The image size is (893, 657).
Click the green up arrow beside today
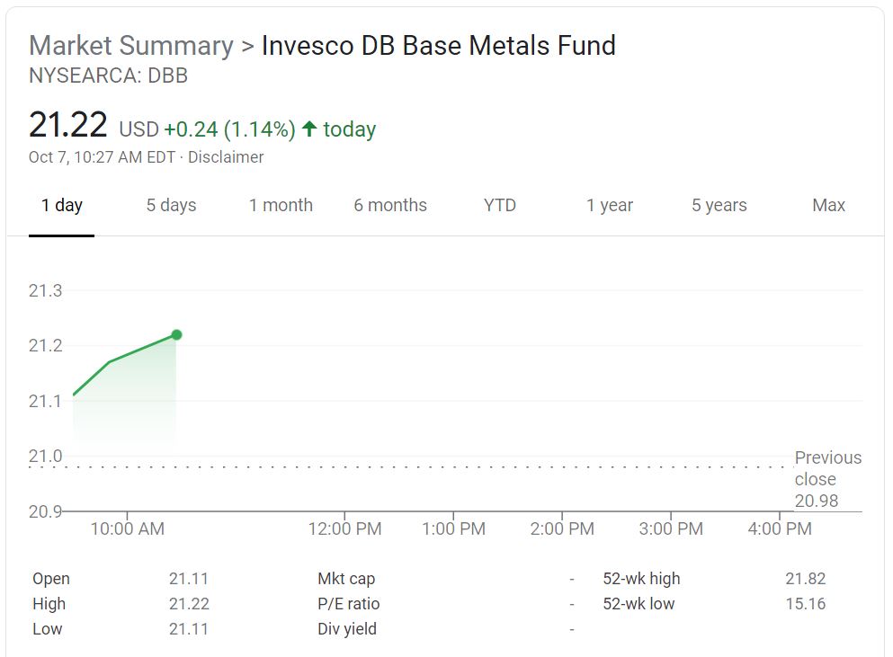pyautogui.click(x=309, y=129)
